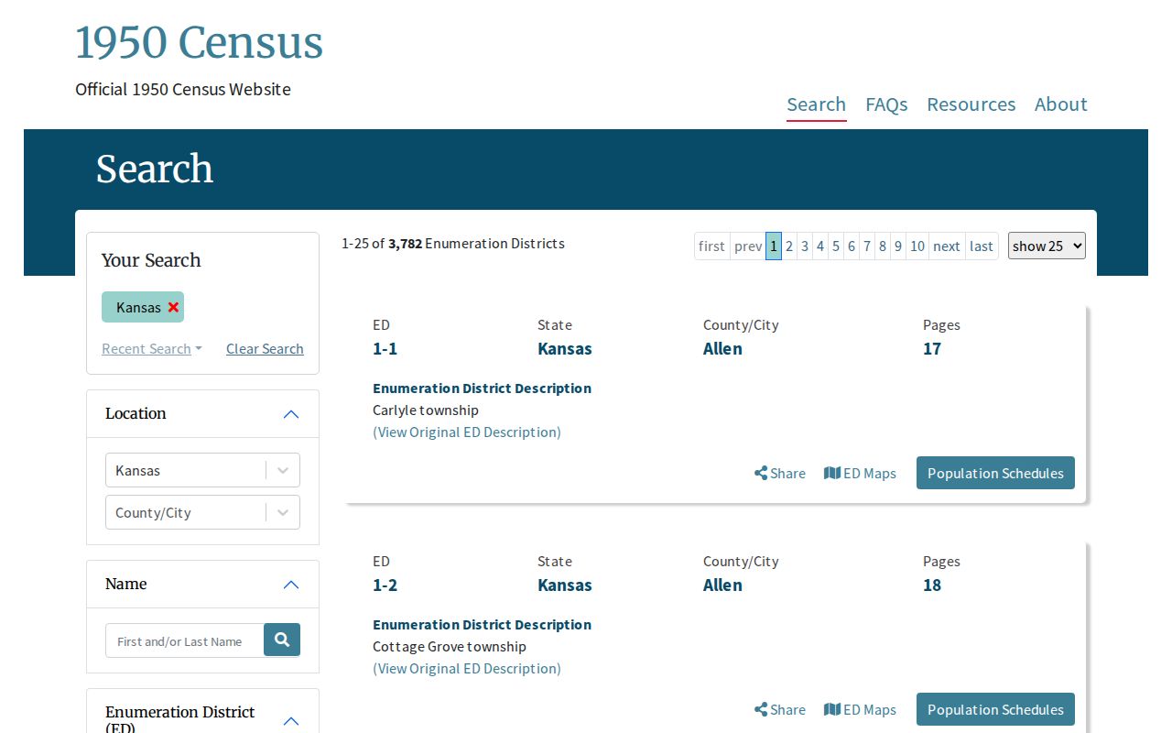
Task: View Original ED Description for Carlyle township
Action: [x=467, y=432]
